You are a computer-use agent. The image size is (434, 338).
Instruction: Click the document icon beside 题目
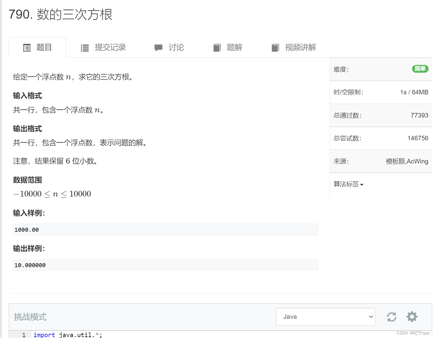point(27,48)
